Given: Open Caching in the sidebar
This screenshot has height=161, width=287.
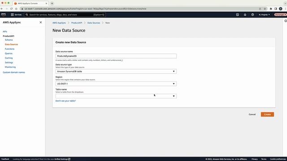Looking at the screenshot, I should coord(9,58).
